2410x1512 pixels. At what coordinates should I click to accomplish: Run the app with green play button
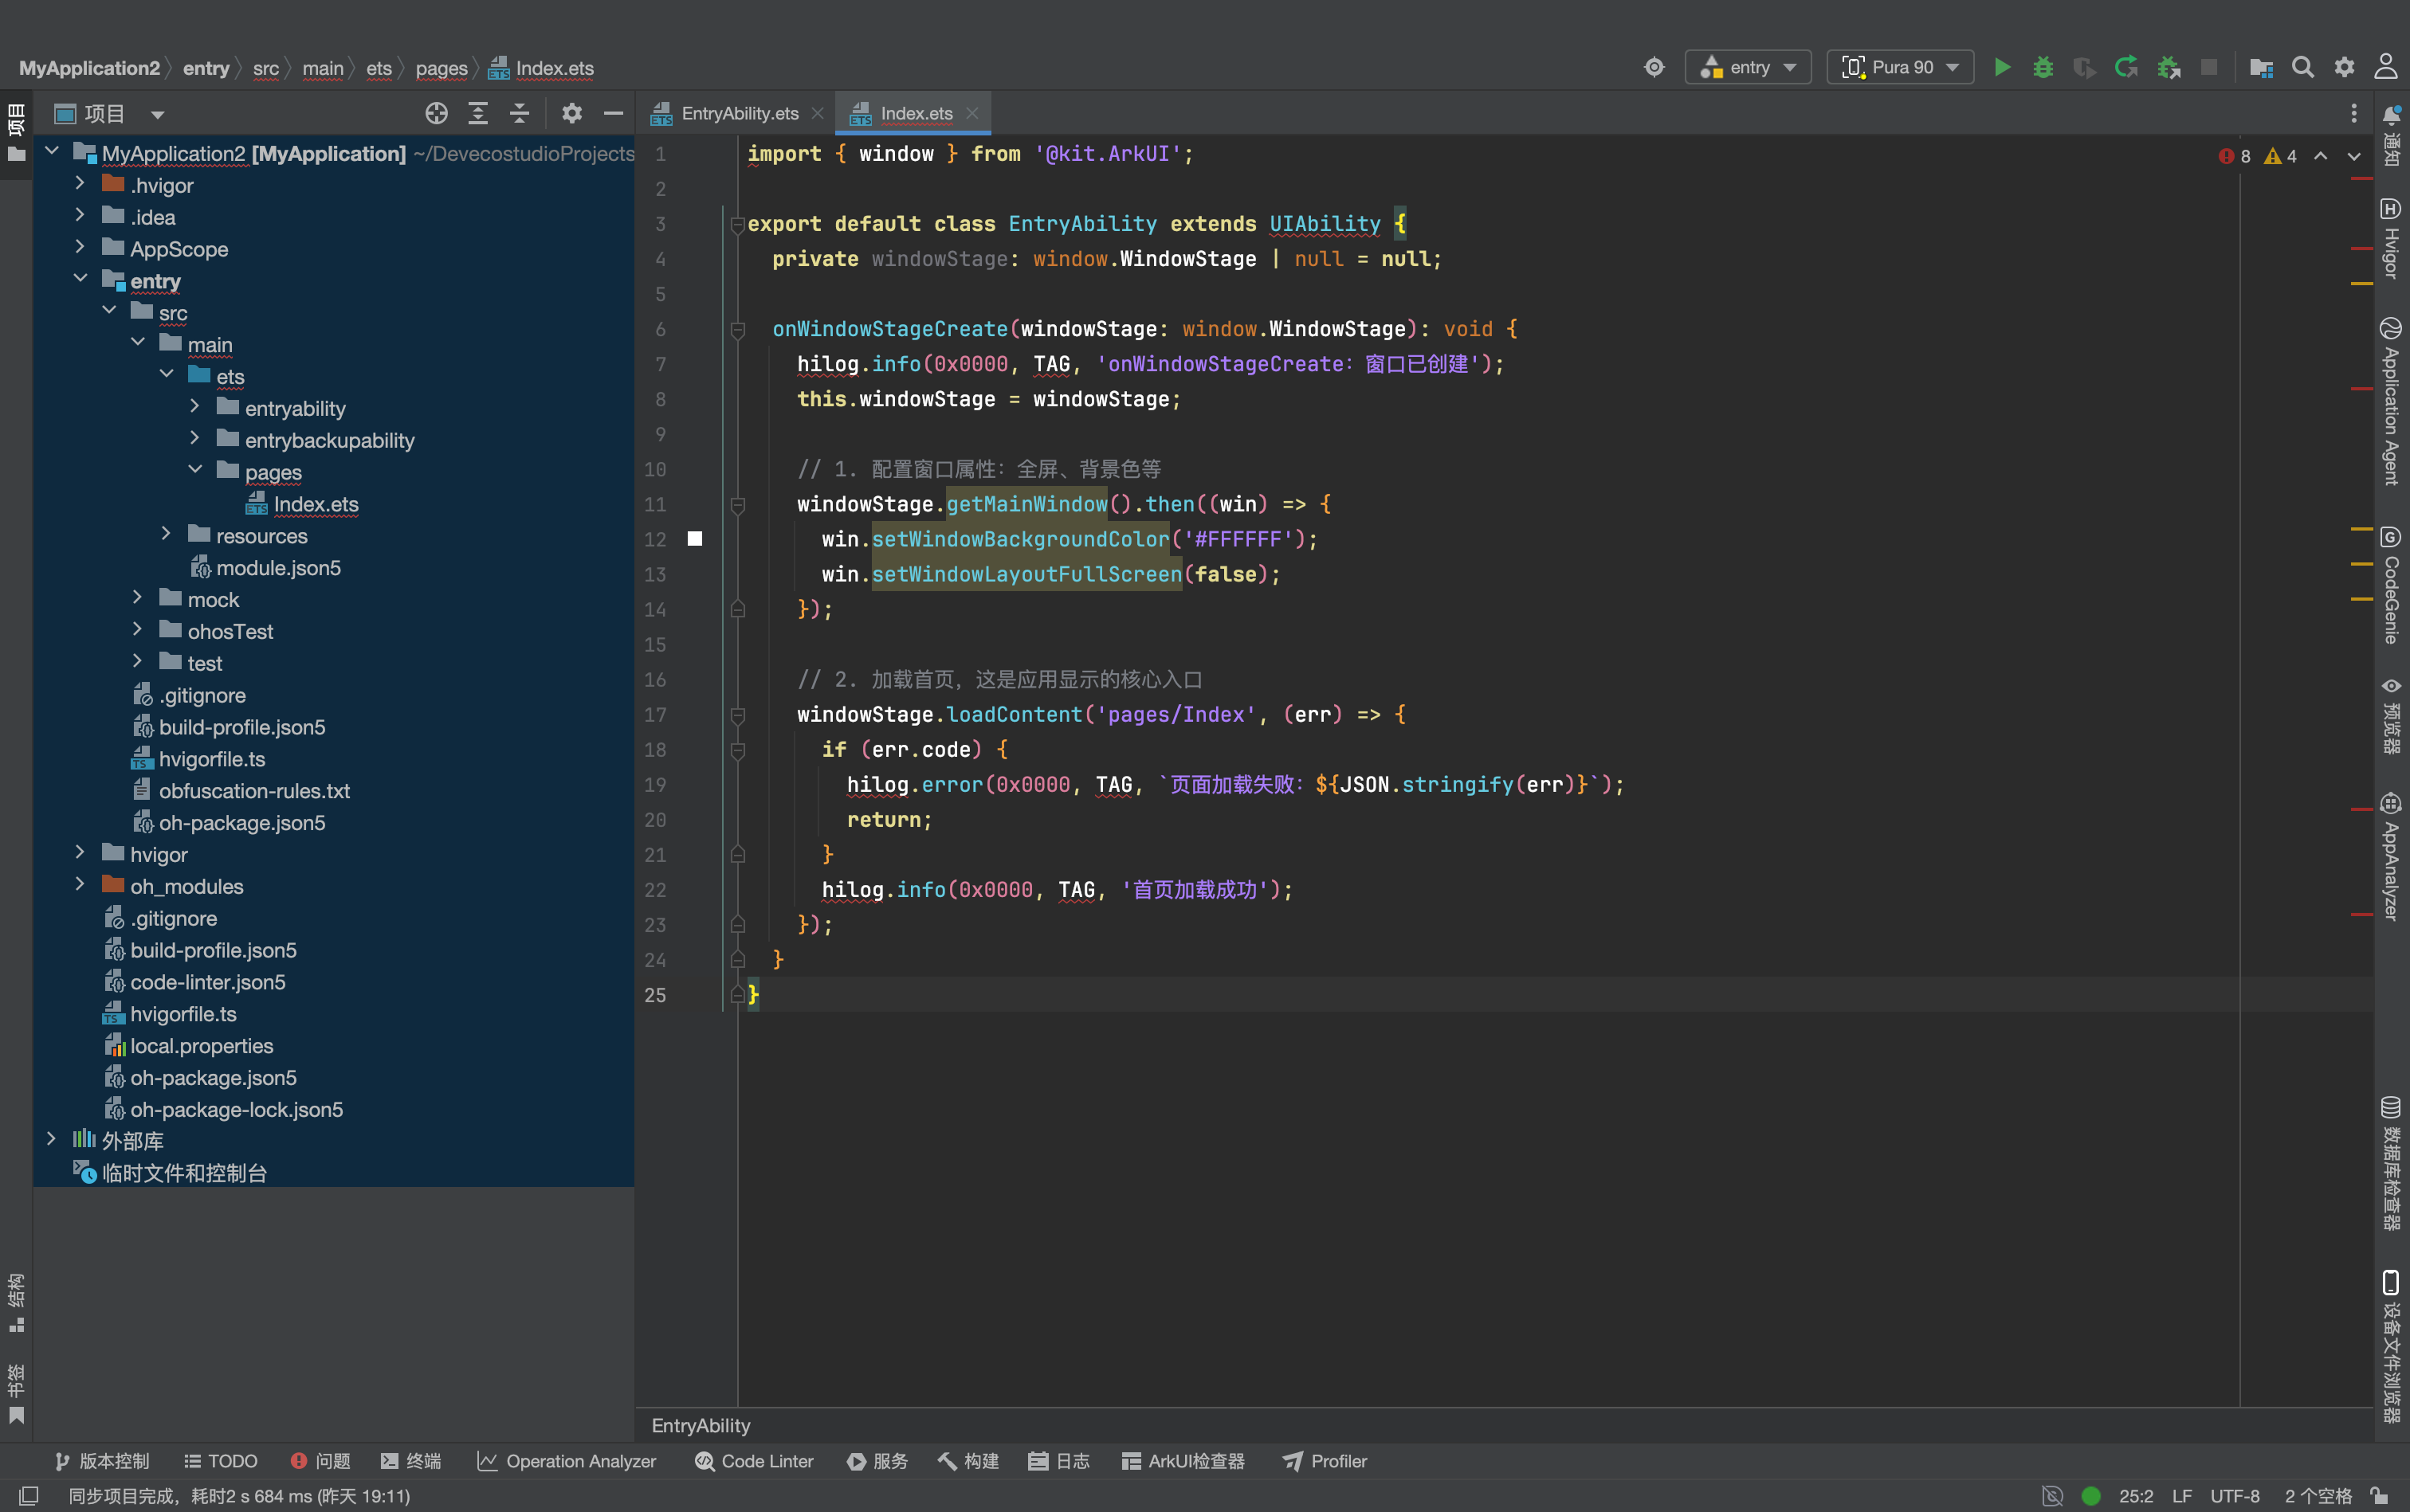2002,67
